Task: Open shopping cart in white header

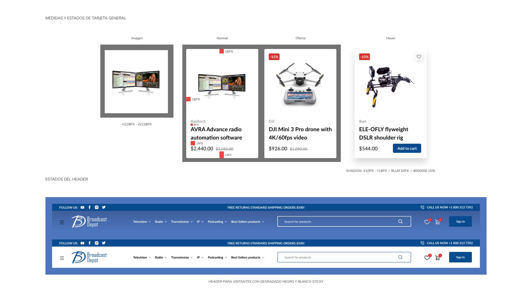Action: pyautogui.click(x=438, y=257)
